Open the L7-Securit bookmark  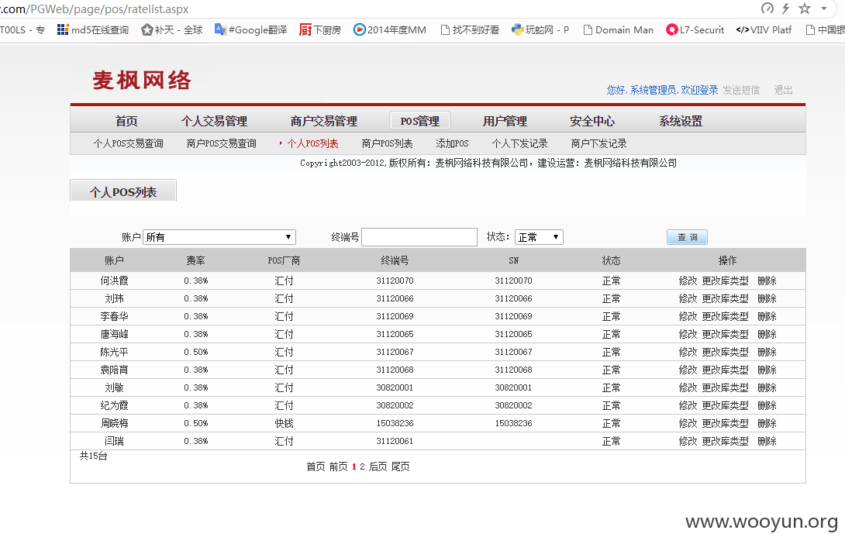click(x=695, y=29)
